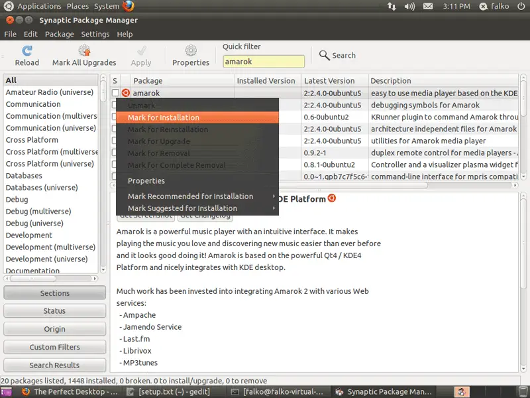Click the version '0.8.1-0ubuntu2' cell
This screenshot has width=530, height=398.
coord(329,165)
